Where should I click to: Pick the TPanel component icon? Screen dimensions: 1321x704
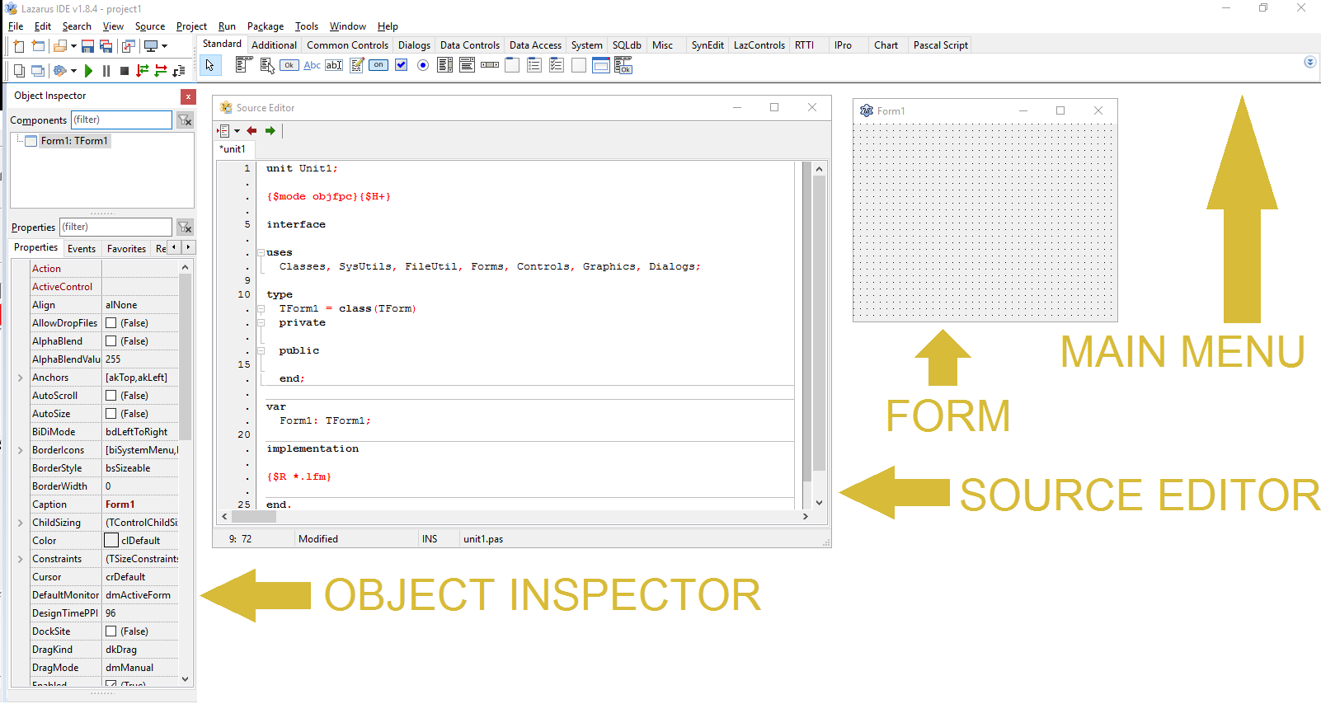point(579,65)
